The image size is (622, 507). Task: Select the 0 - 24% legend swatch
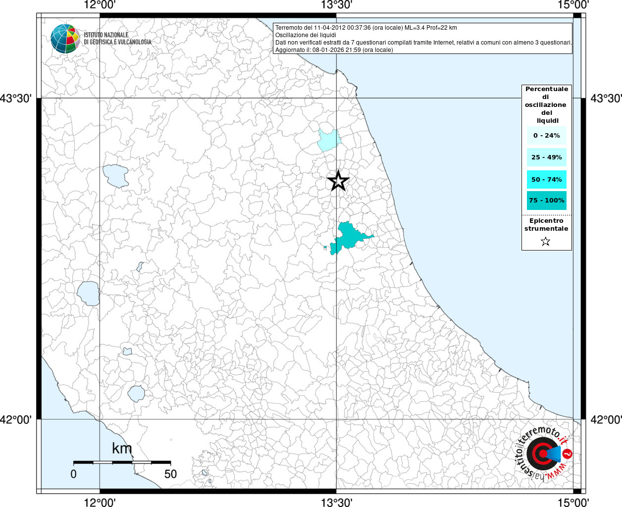tap(546, 136)
